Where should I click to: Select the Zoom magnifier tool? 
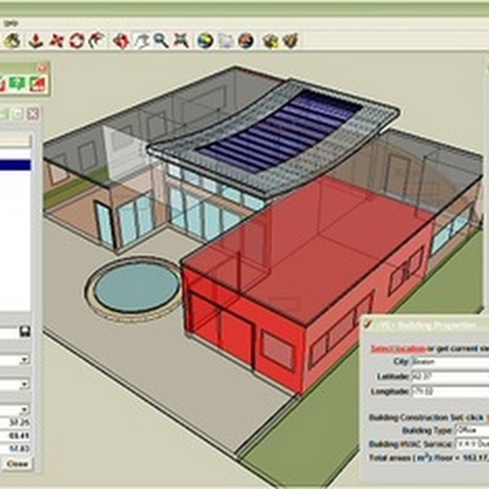(x=161, y=40)
